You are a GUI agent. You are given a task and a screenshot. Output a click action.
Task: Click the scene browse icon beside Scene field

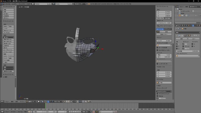coord(54,4)
